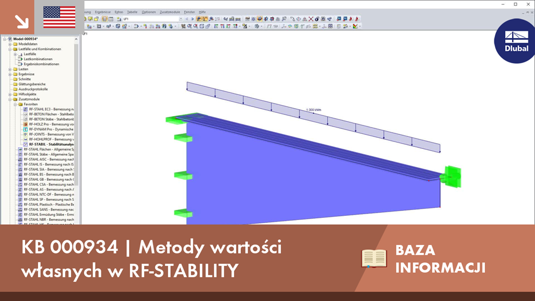Screen dimensions: 535x301
Task: Open RF-STAHL AS module
Action: point(49,189)
